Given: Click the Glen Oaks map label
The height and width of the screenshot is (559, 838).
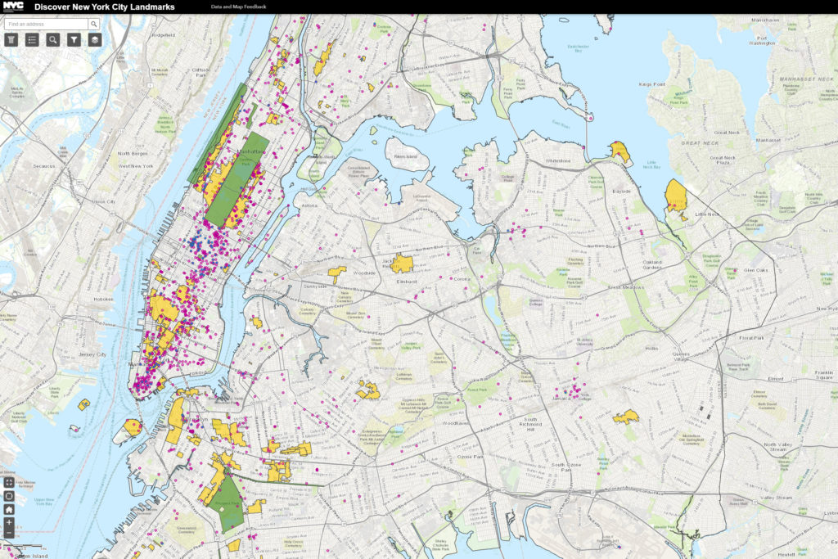Looking at the screenshot, I should pos(755,270).
